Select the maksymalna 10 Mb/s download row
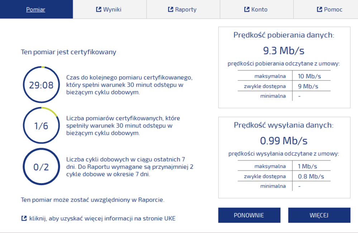This screenshot has height=233, width=358. click(x=284, y=76)
